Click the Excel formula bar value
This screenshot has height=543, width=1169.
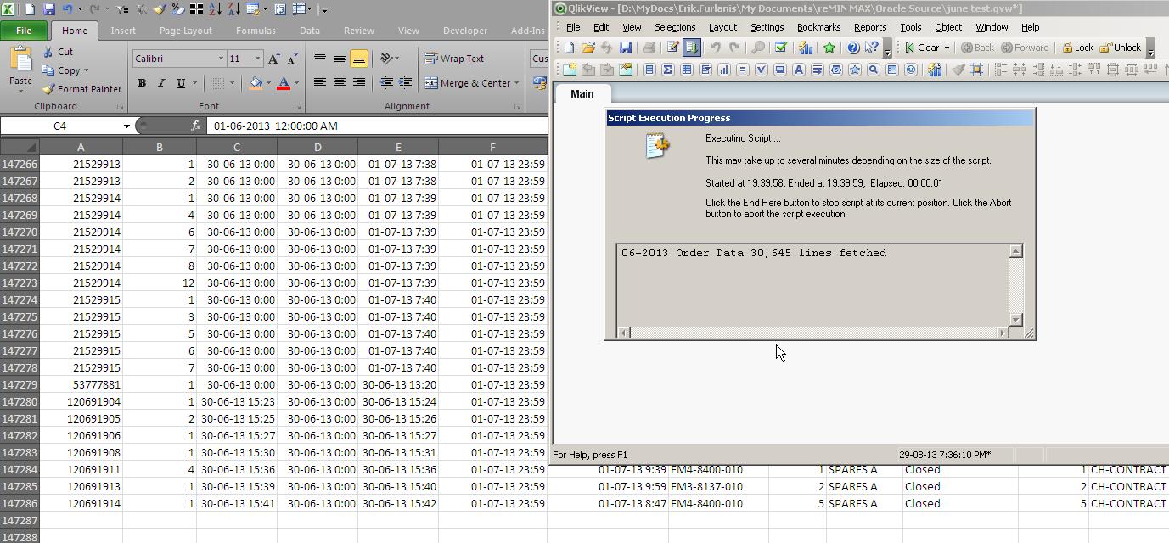276,126
